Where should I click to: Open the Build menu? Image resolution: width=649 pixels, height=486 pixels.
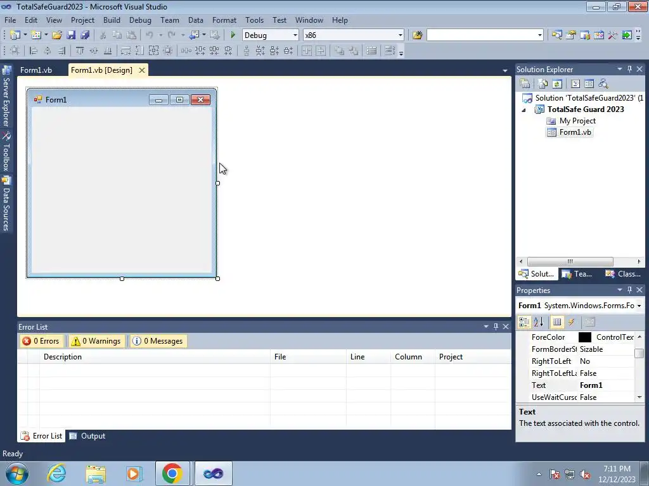112,20
